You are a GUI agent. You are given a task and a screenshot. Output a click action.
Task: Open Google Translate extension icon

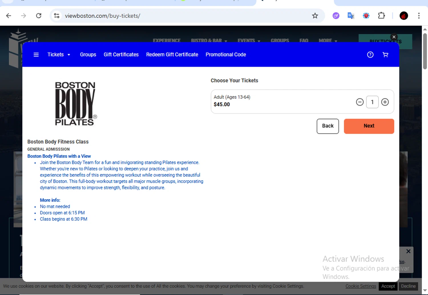pyautogui.click(x=351, y=16)
